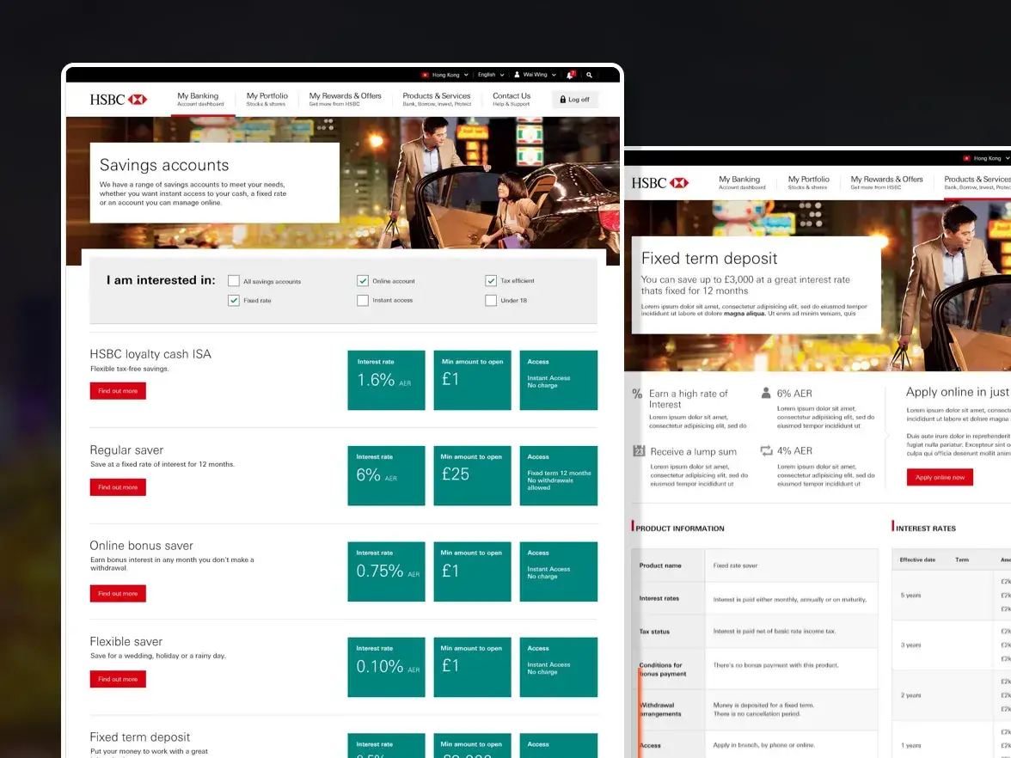Open My Portfolio on the Savings accounts page

click(267, 100)
